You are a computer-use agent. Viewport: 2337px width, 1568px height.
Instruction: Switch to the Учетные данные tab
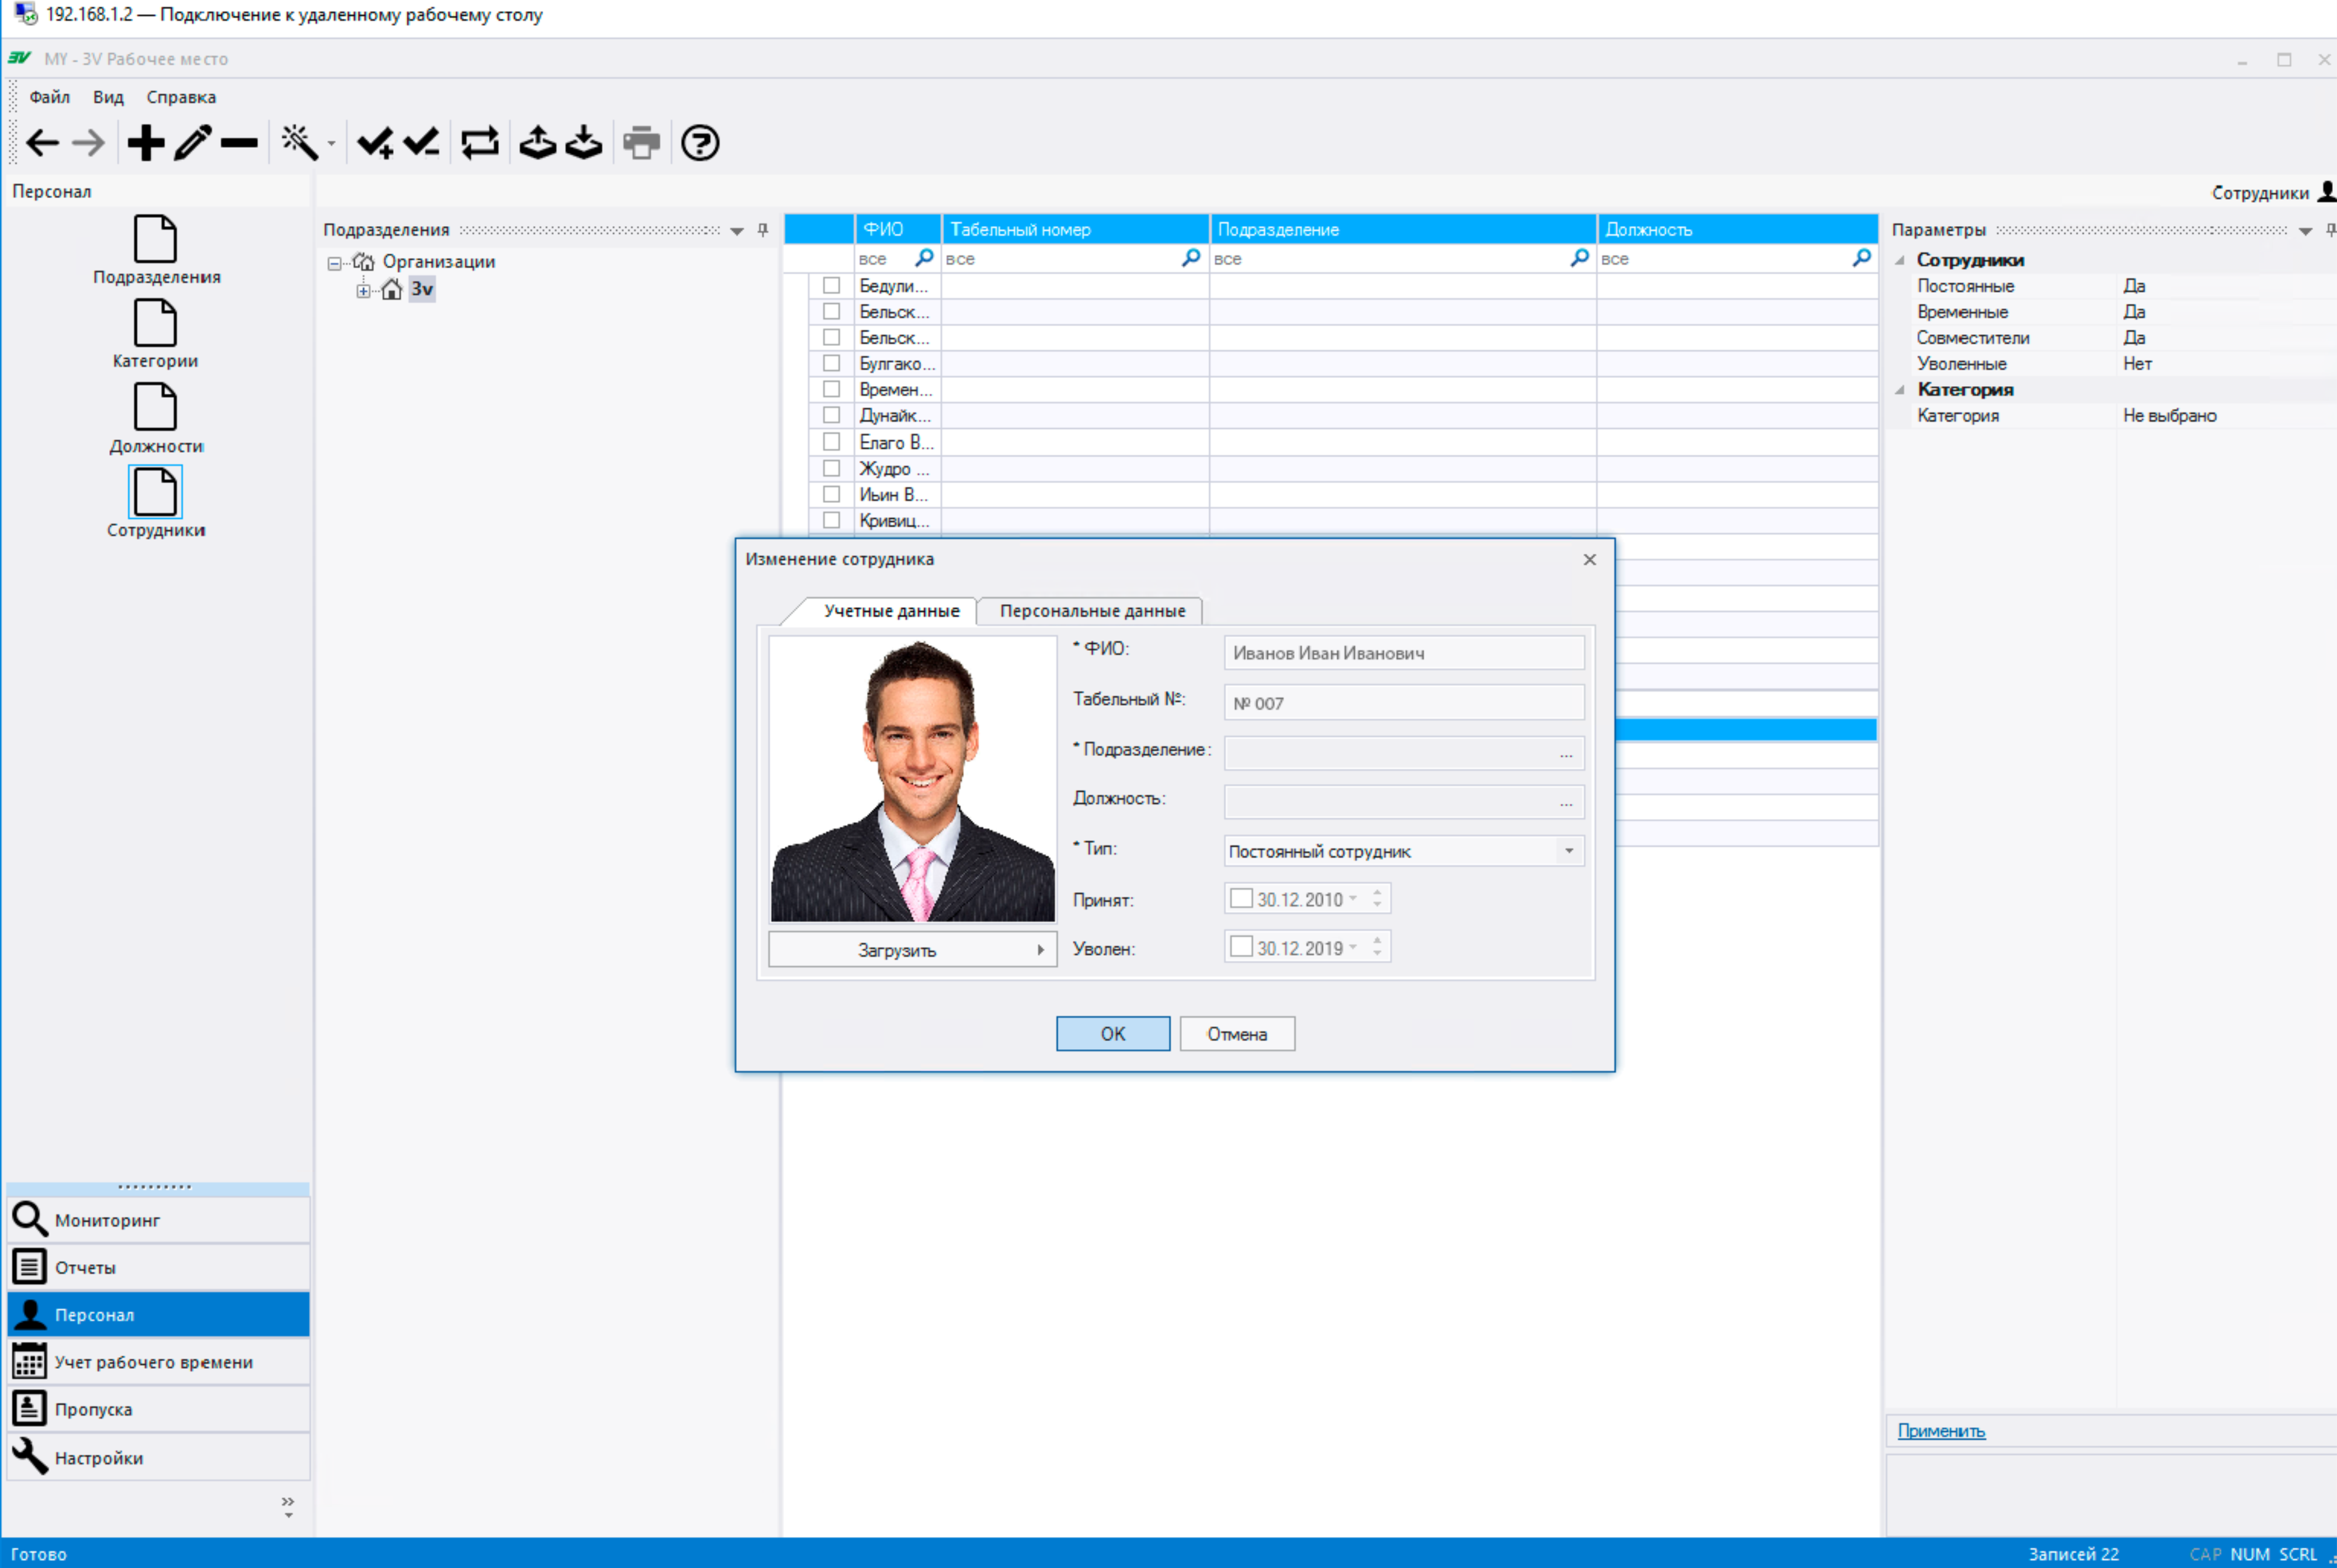pos(891,611)
